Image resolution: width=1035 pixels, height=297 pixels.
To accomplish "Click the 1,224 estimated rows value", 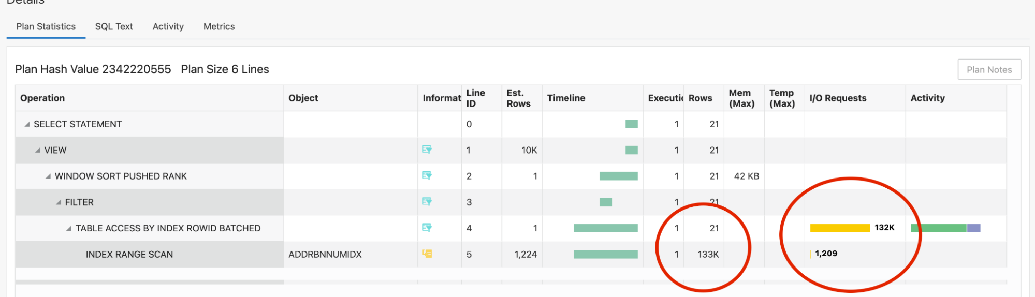I will [526, 254].
